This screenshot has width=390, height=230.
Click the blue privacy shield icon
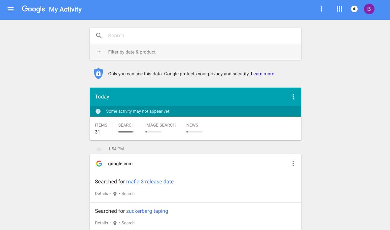[98, 74]
